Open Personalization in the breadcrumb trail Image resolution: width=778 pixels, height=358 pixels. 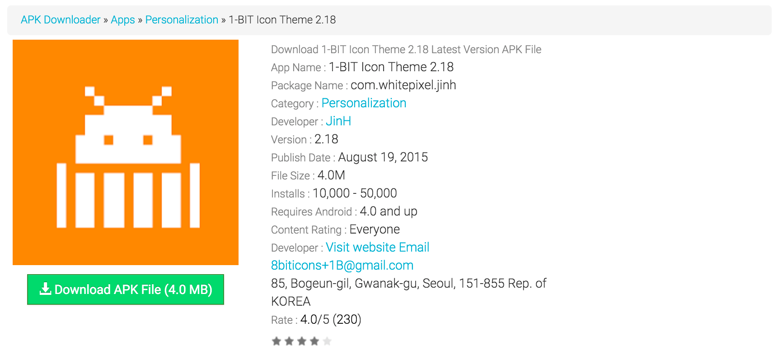182,20
